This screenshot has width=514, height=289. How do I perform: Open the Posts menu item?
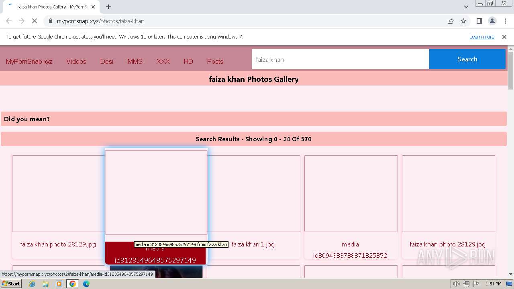215,61
